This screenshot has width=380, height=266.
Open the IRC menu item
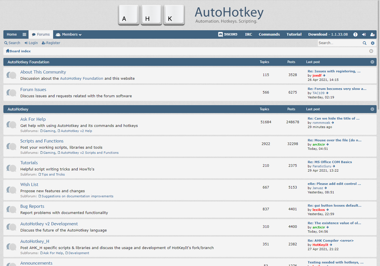coord(249,34)
